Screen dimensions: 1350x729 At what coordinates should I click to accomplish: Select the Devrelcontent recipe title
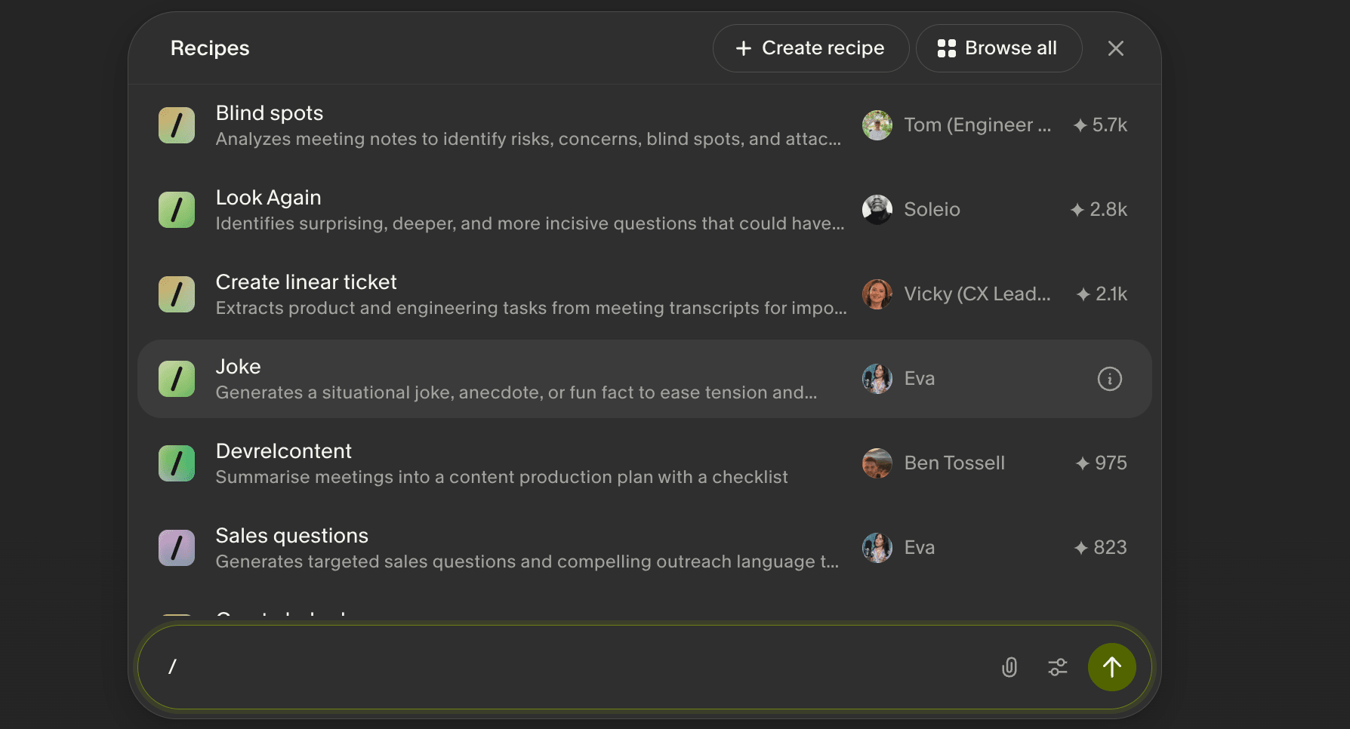pos(284,451)
